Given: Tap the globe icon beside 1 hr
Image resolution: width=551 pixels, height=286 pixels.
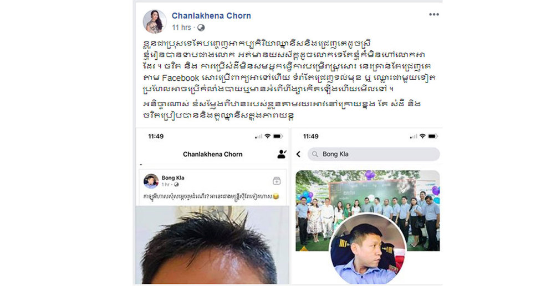Looking at the screenshot, I should tap(176, 184).
